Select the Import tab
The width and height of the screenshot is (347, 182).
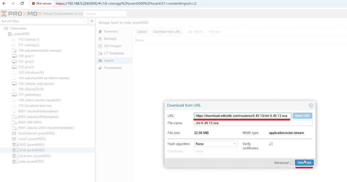click(114, 60)
